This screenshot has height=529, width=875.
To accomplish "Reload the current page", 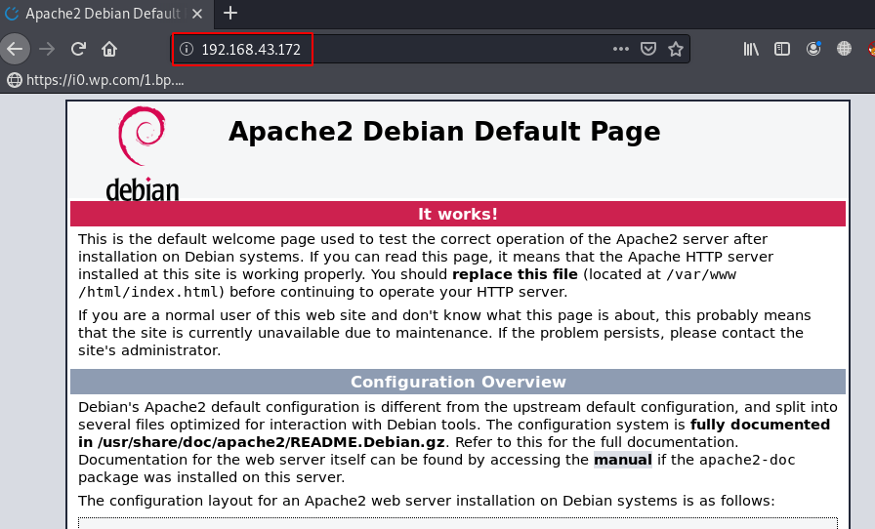I will pos(79,49).
